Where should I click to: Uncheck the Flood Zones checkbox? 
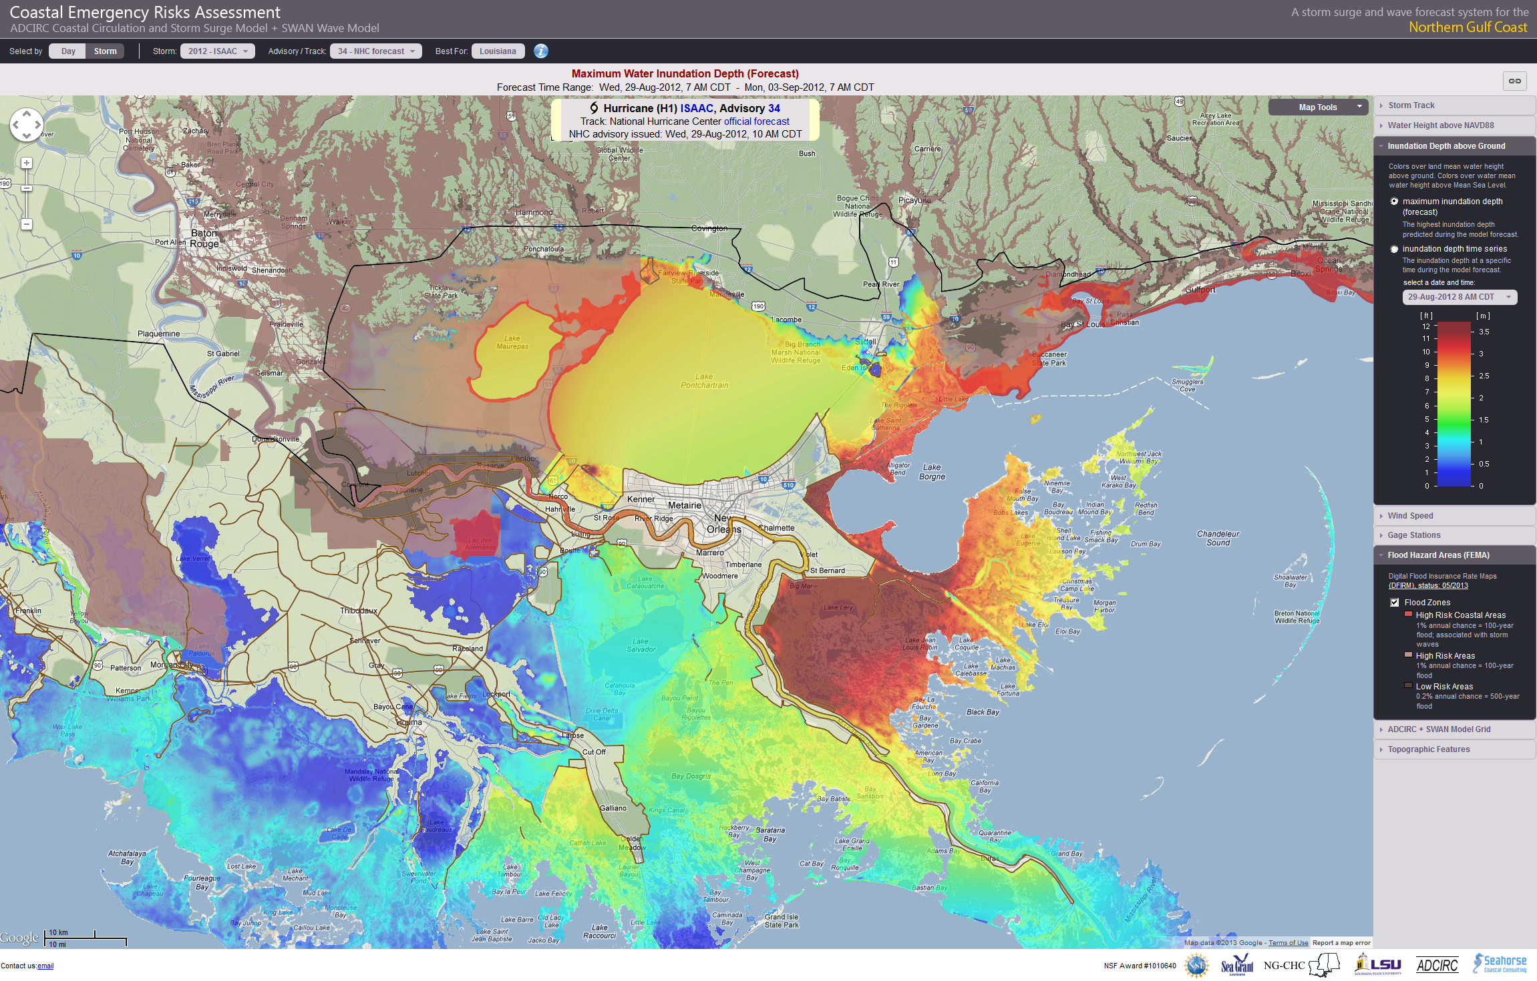tap(1395, 602)
